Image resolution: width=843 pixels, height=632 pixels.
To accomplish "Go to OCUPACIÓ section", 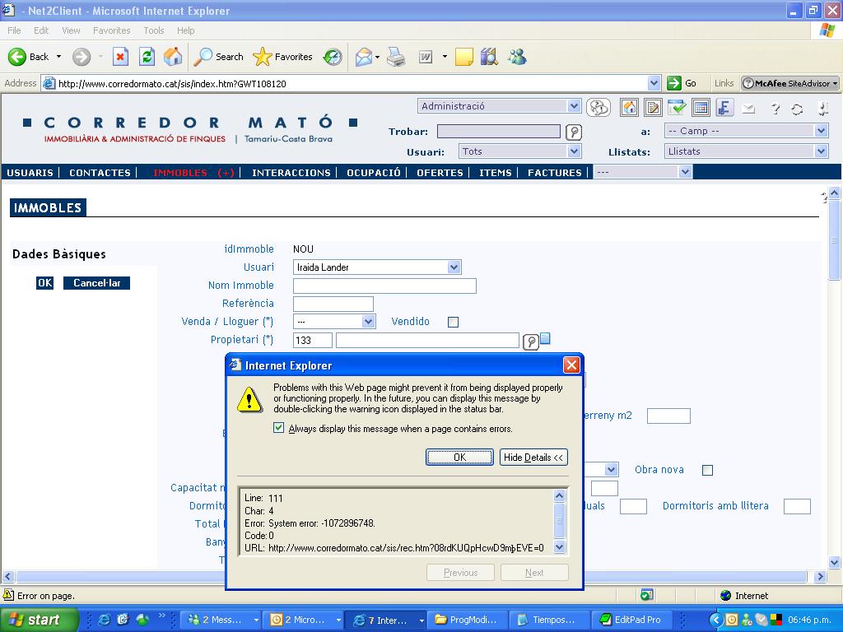I will point(374,173).
